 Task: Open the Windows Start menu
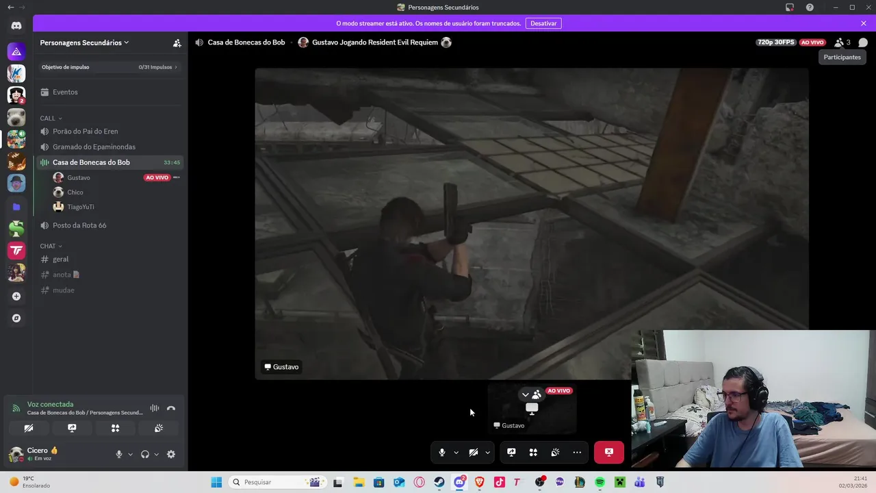[x=216, y=482]
